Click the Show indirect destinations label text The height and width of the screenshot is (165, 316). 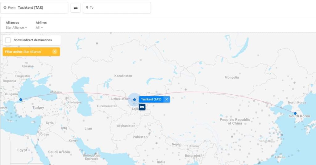point(33,40)
